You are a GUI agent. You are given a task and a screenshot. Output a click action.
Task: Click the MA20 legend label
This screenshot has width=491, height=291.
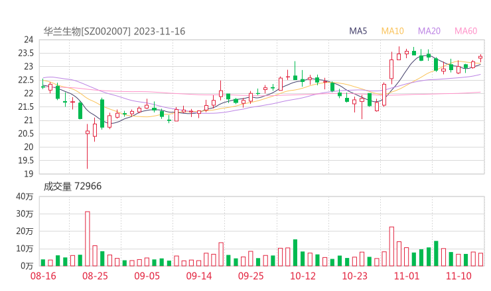point(429,31)
